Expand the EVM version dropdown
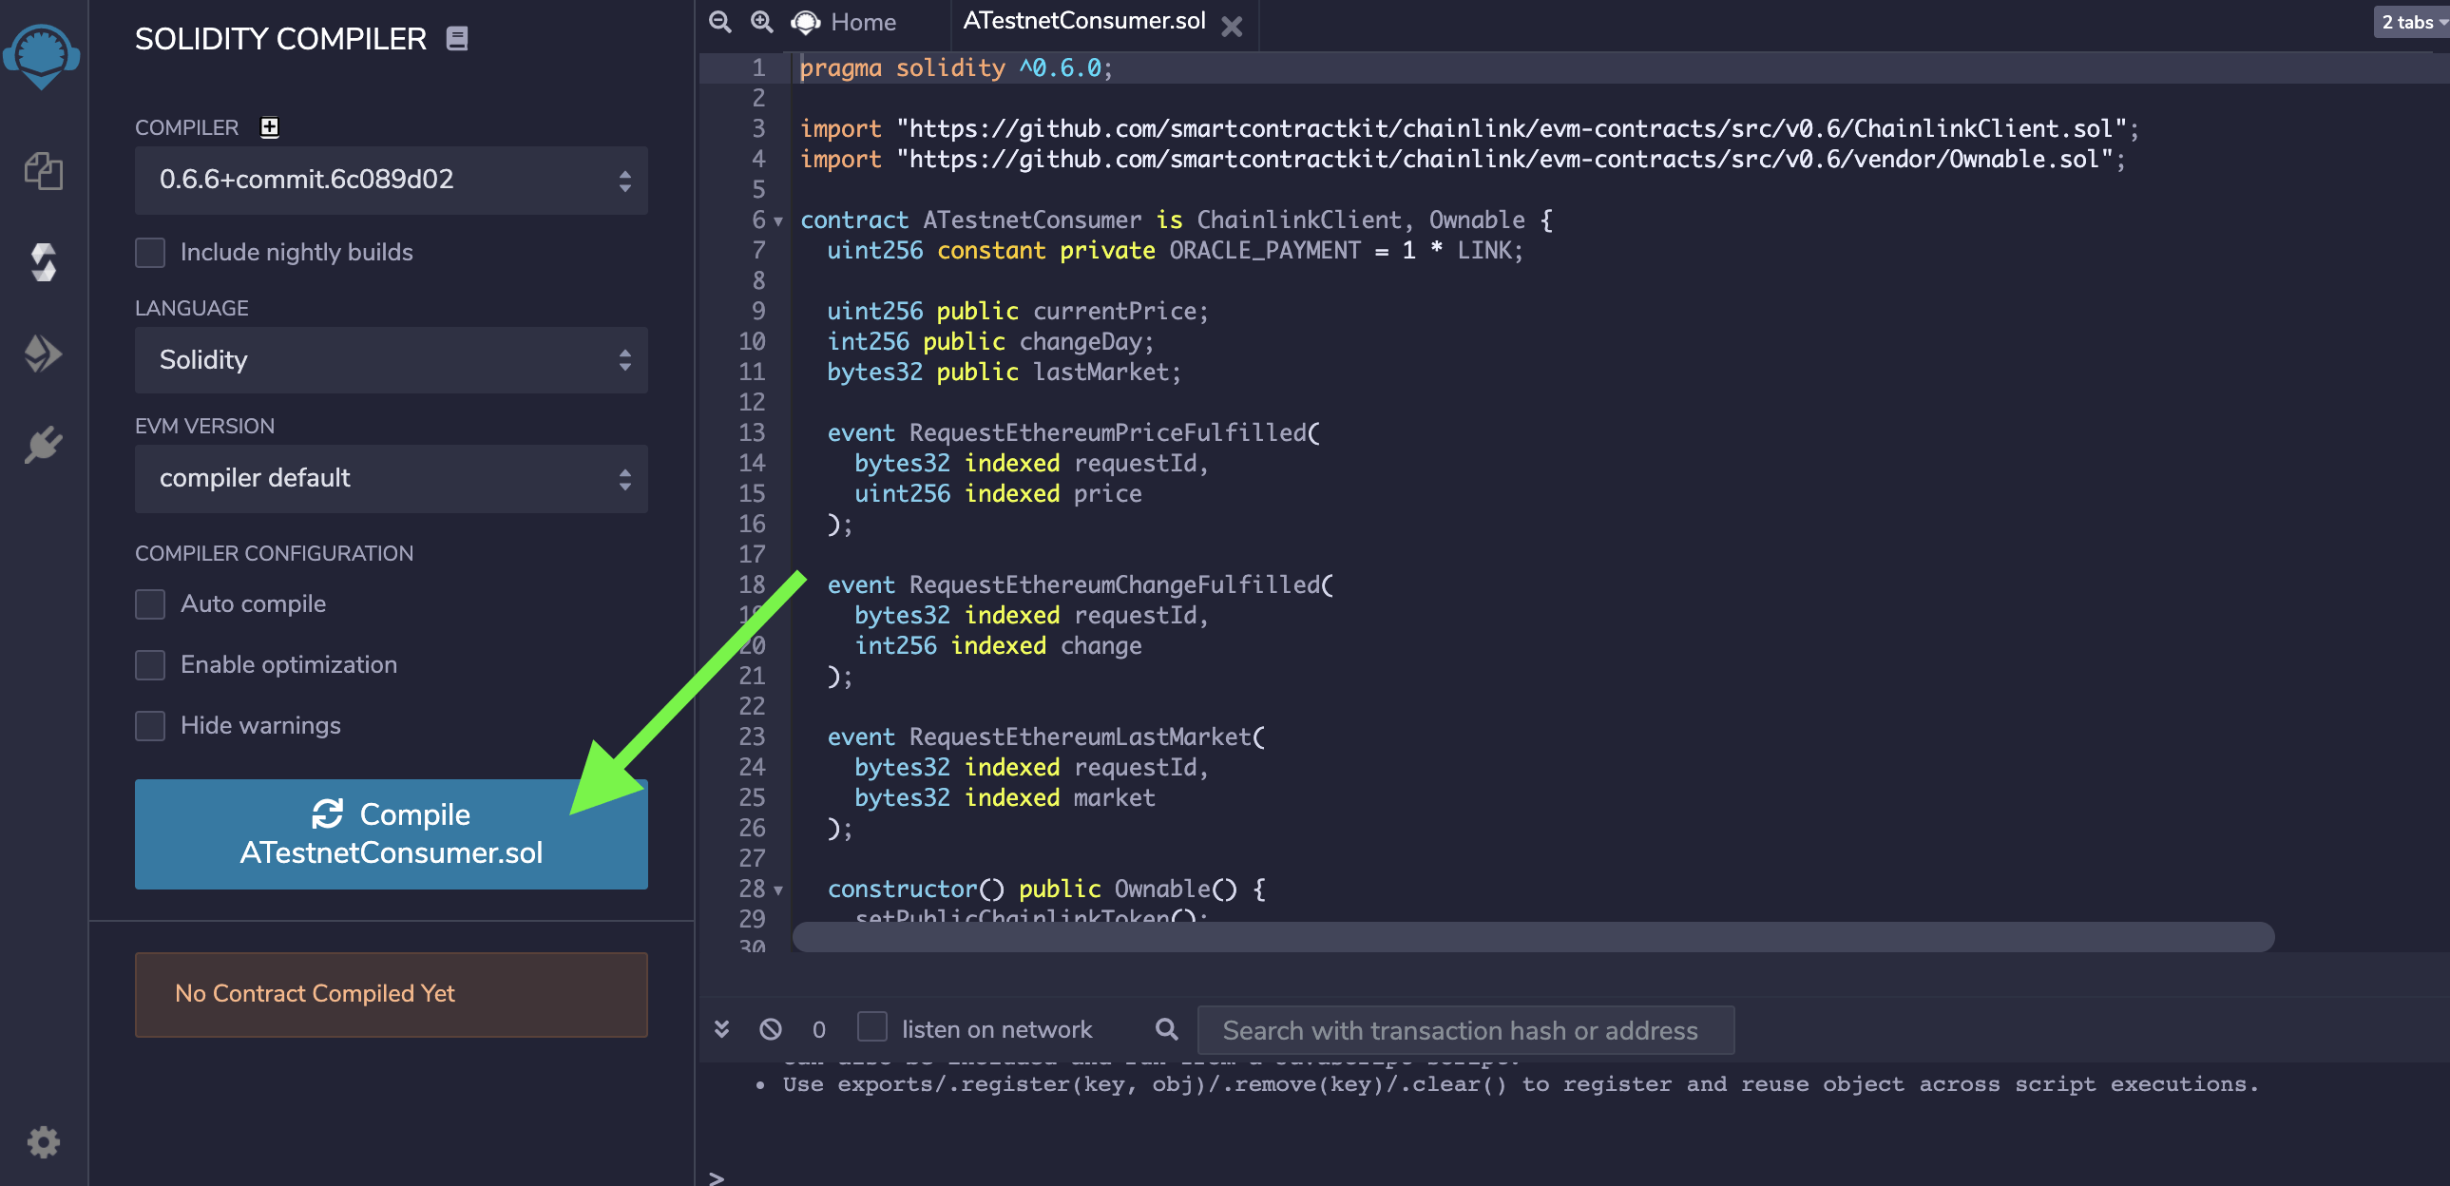The width and height of the screenshot is (2450, 1186). pyautogui.click(x=391, y=478)
